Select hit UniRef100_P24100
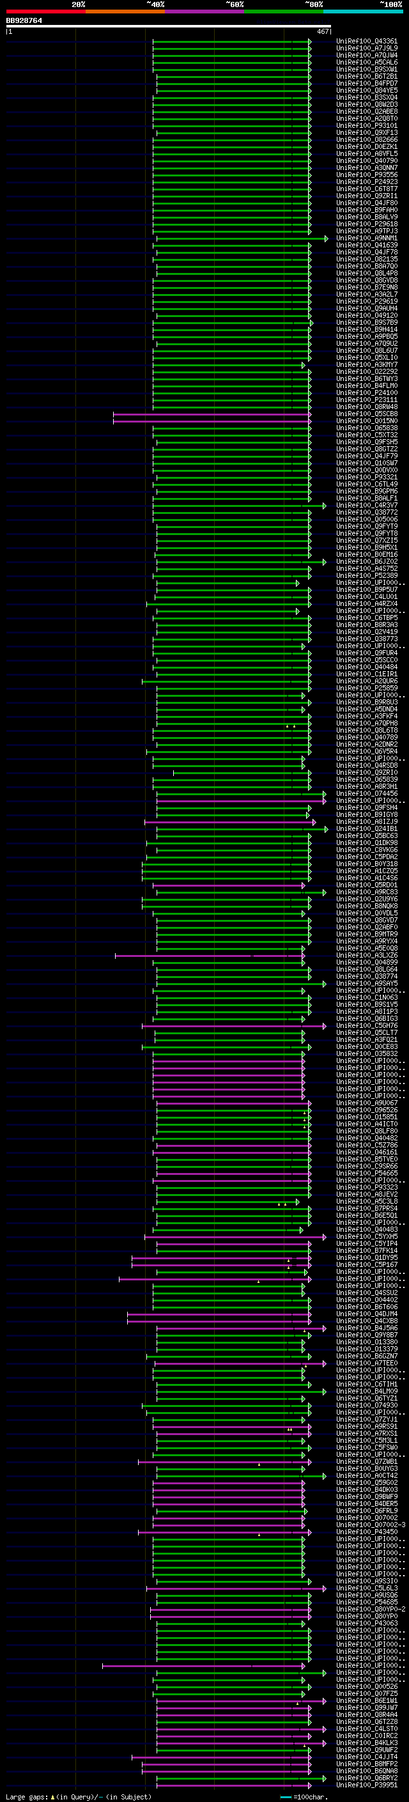This screenshot has height=1802, width=409. (x=367, y=393)
